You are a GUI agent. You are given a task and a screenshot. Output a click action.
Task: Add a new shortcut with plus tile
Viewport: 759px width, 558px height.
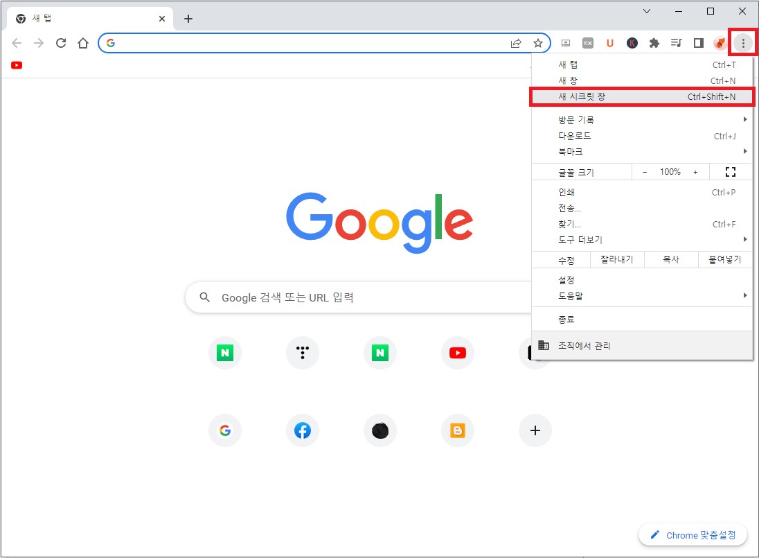pos(535,430)
